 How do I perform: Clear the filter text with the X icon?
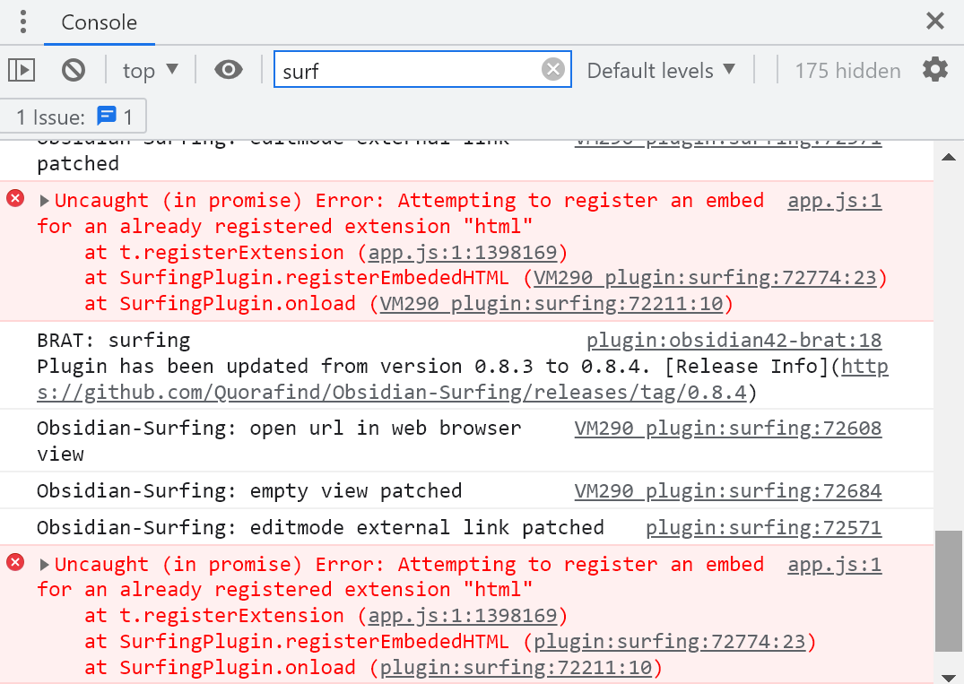552,69
